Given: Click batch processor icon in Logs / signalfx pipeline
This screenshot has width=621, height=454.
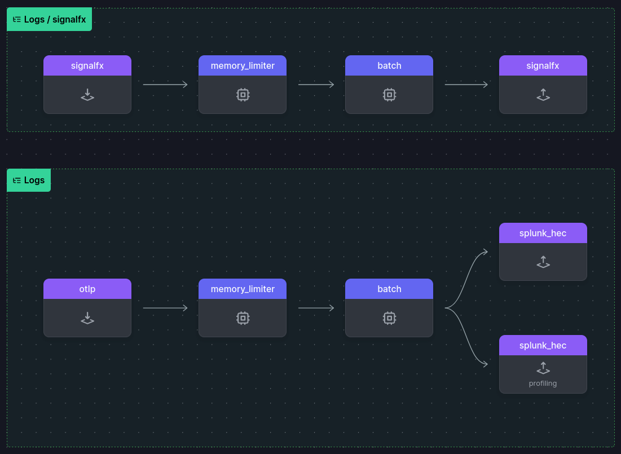Looking at the screenshot, I should pyautogui.click(x=389, y=95).
